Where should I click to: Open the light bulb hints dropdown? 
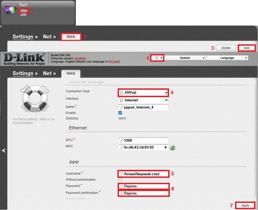tap(157, 58)
